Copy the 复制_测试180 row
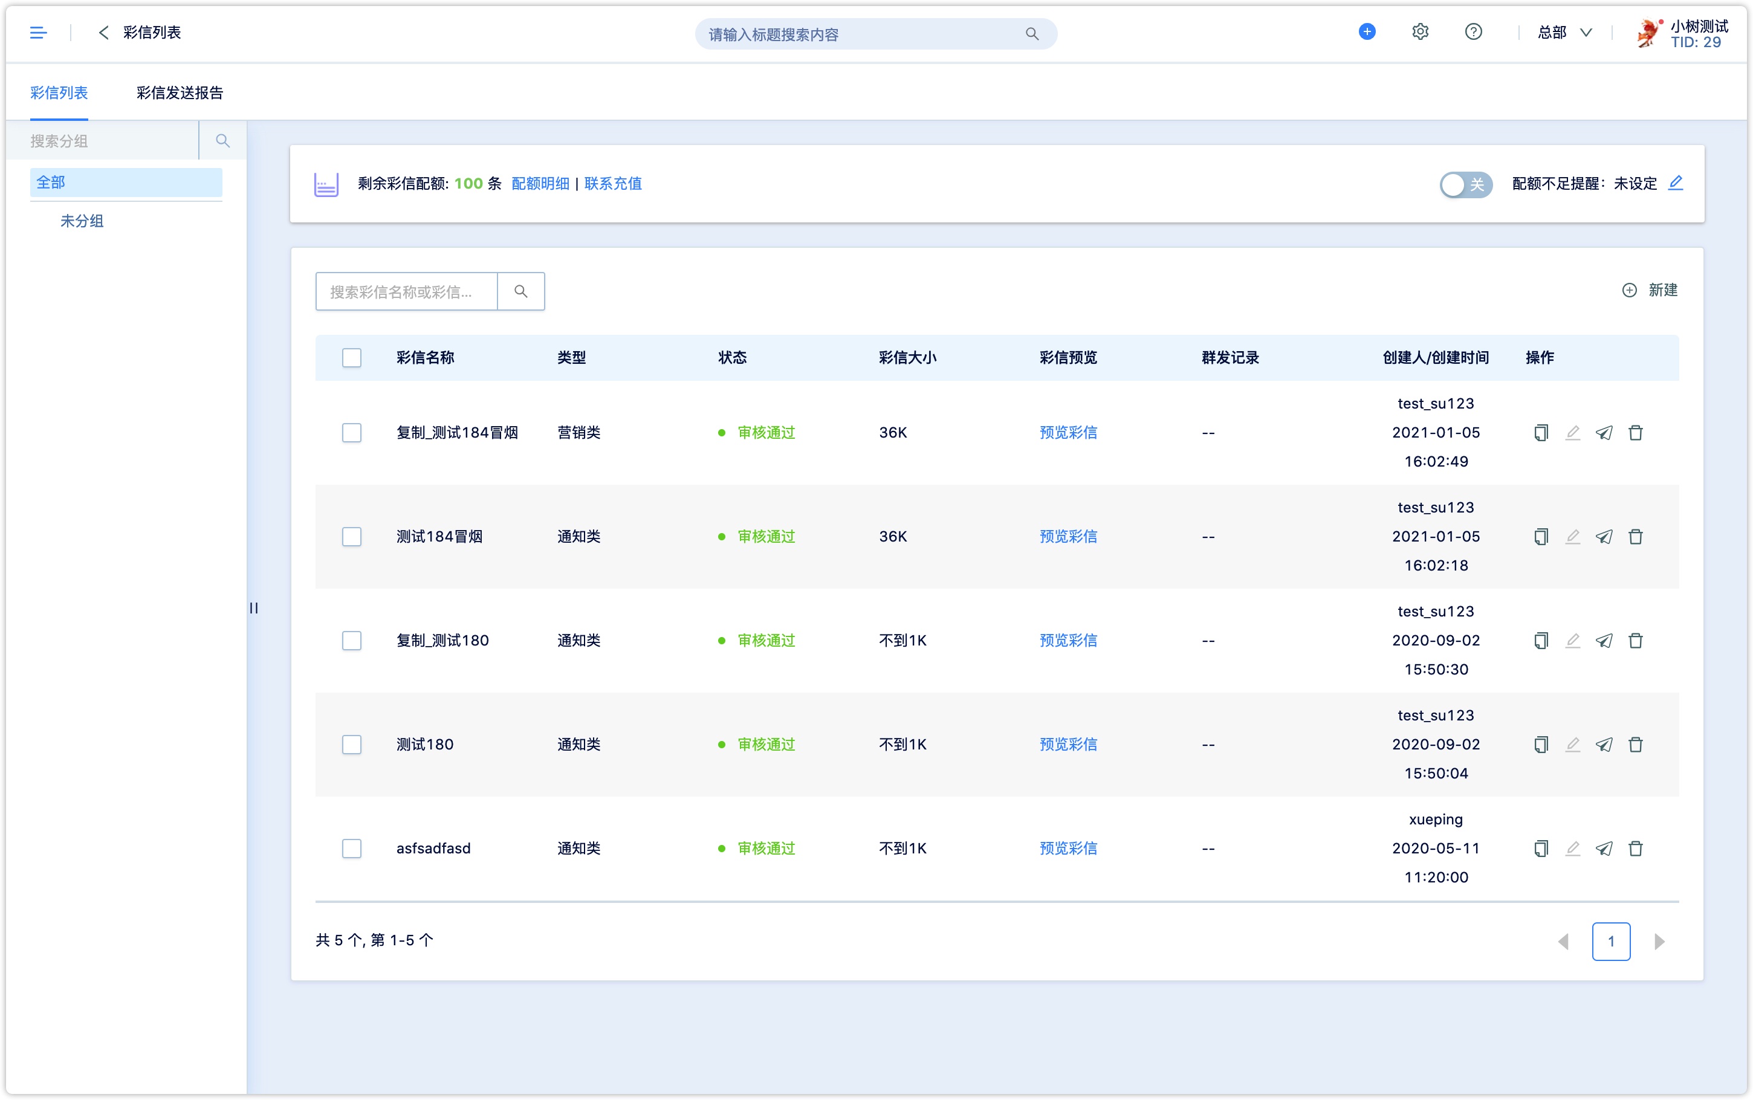The height and width of the screenshot is (1100, 1753). click(x=1541, y=641)
